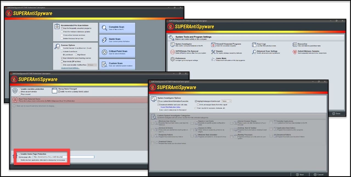
Task: Open the Quarantine viewer
Action: pos(302,45)
